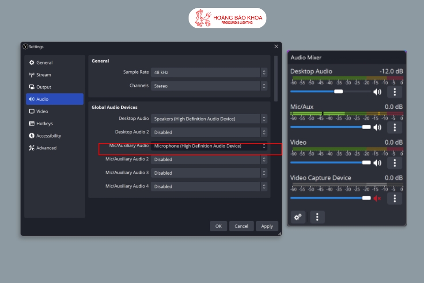Click the Mic/Aux 0.0 dB value
The height and width of the screenshot is (283, 424).
coord(394,107)
